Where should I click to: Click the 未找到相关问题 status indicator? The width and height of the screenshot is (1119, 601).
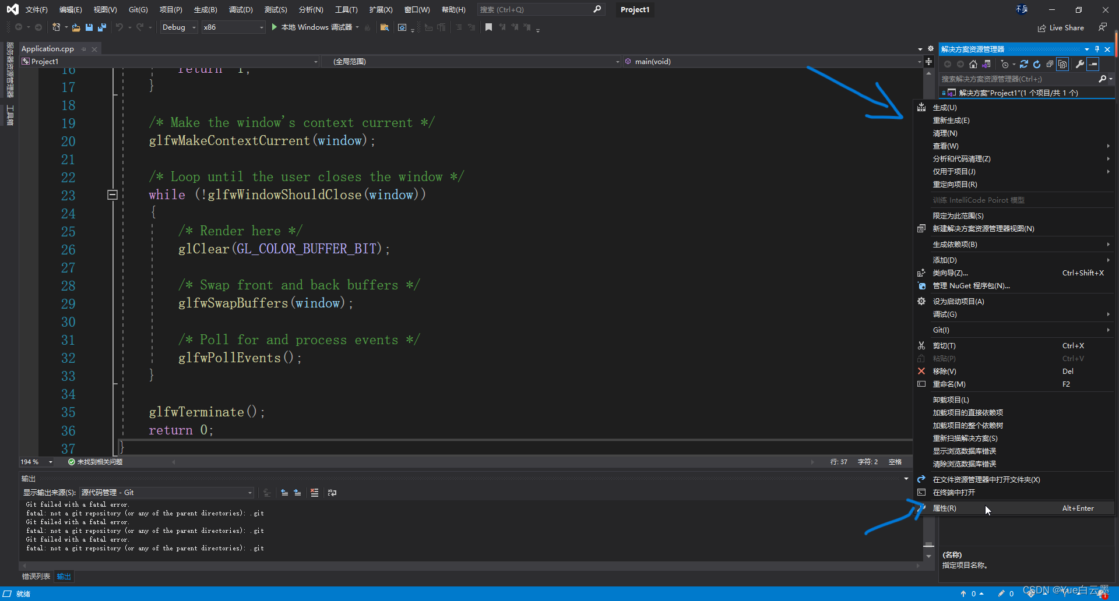pos(95,462)
